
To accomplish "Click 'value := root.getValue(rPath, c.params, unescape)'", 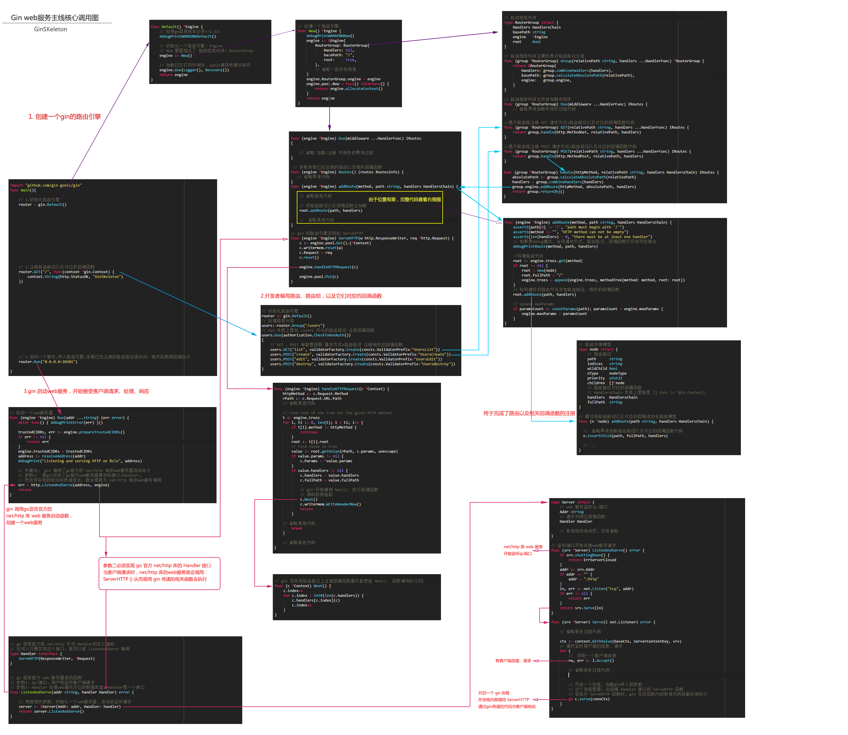I will tap(345, 451).
